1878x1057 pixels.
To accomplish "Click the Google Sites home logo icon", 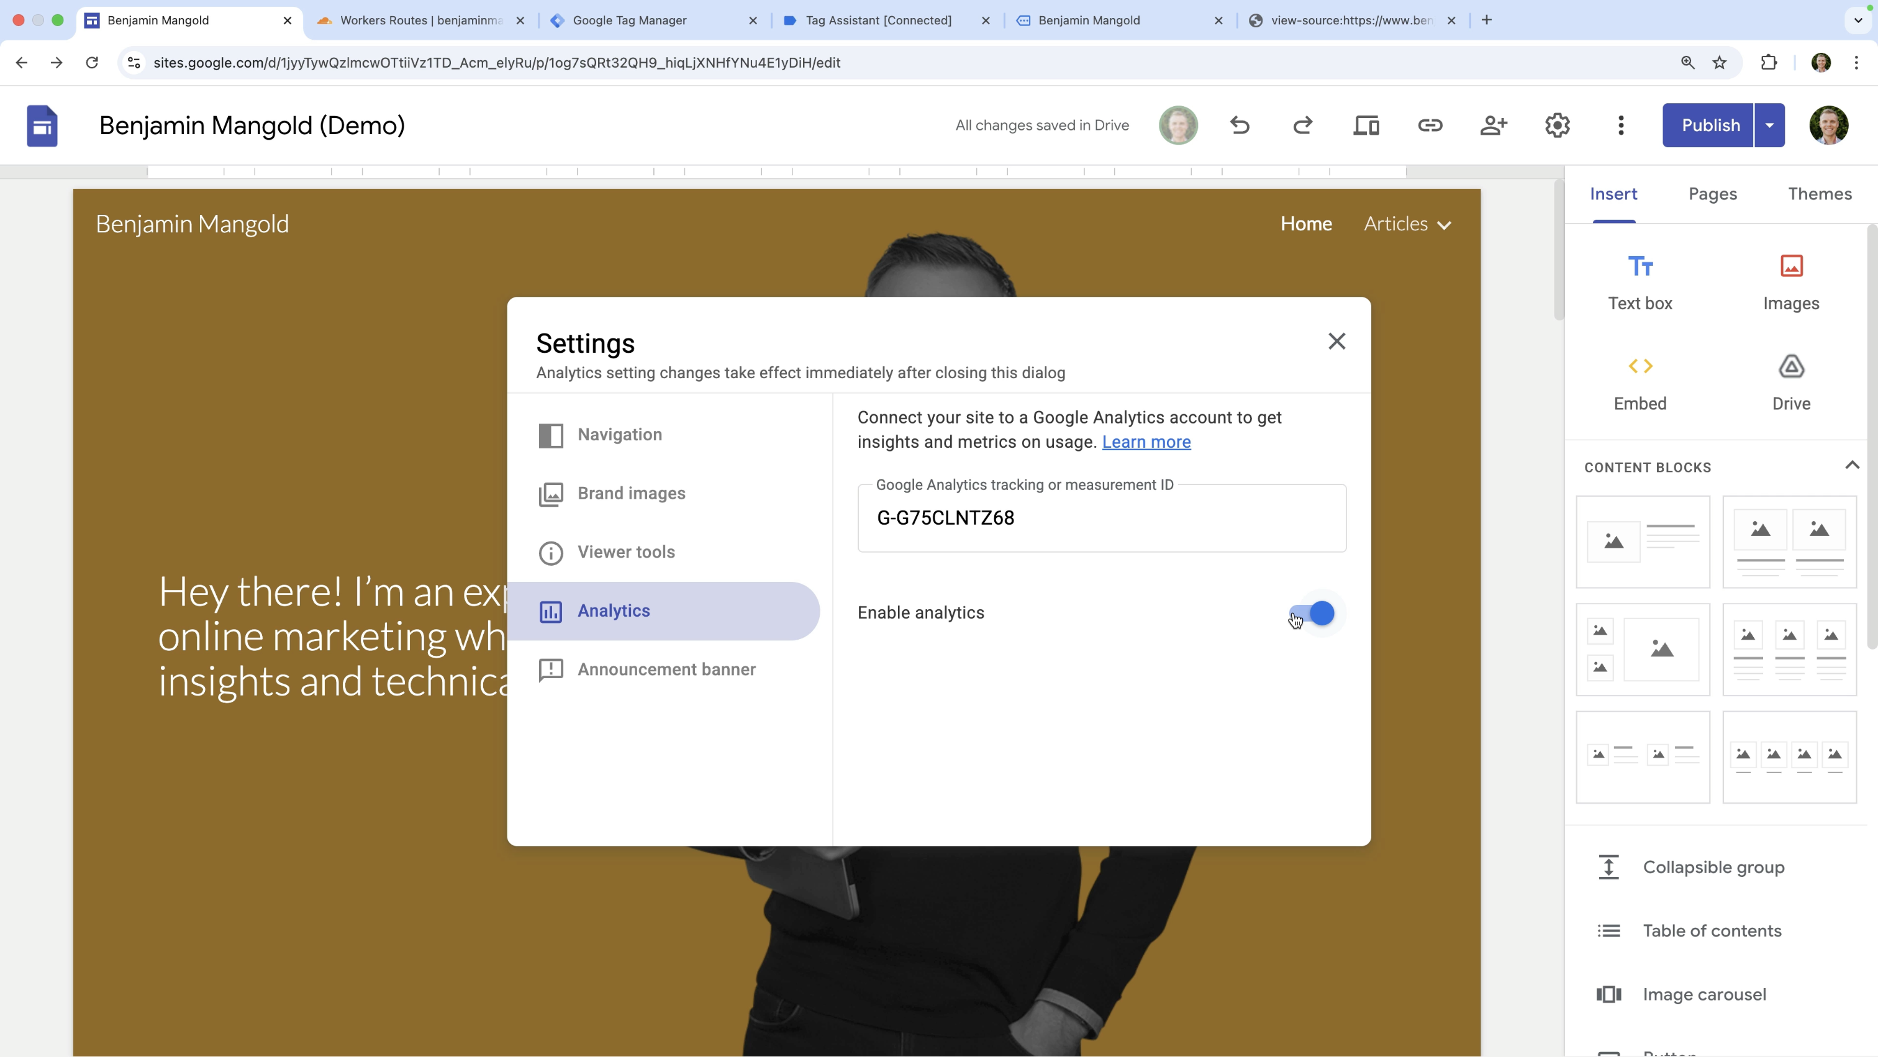I will pos(42,125).
